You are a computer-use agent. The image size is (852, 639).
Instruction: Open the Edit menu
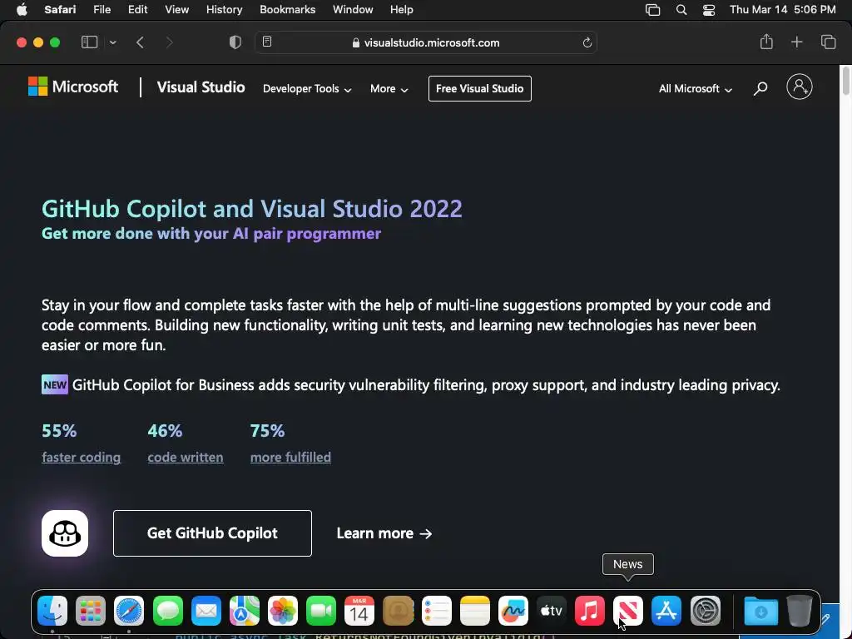(x=137, y=10)
